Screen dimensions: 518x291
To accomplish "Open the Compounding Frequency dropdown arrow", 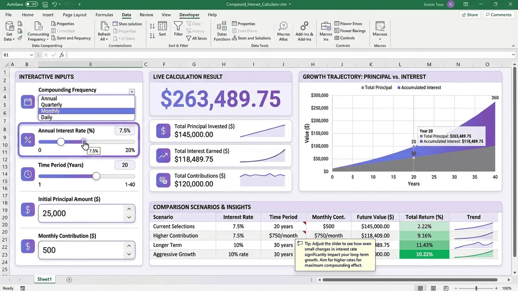I will point(132,91).
